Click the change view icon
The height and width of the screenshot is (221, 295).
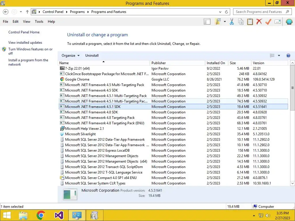coord(272,56)
